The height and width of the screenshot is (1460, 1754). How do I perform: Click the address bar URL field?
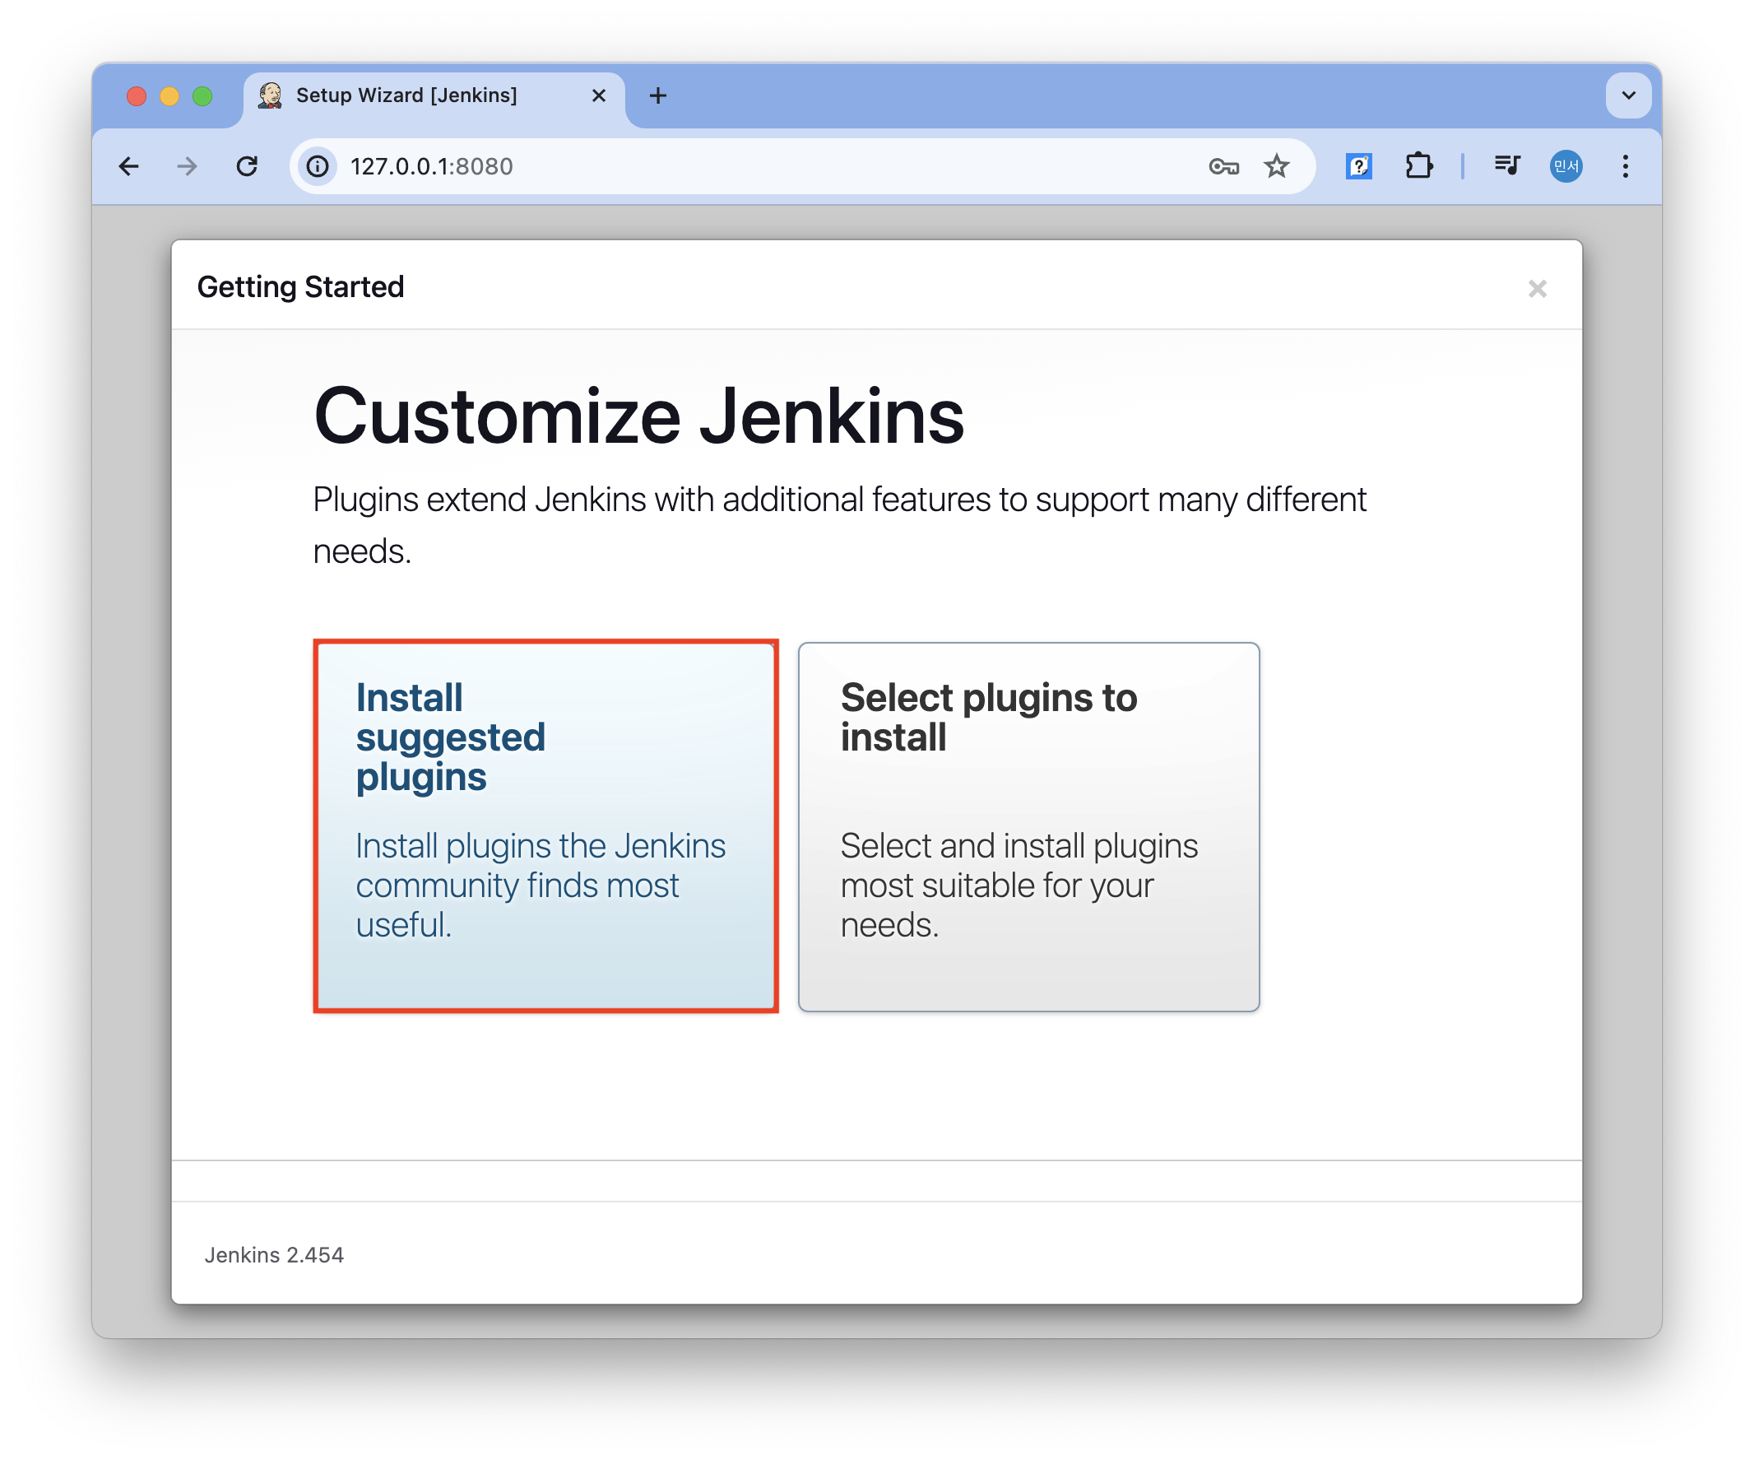pos(752,166)
